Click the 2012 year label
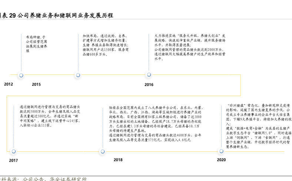Viewport: 292px width, 181px height. [x=8, y=84]
